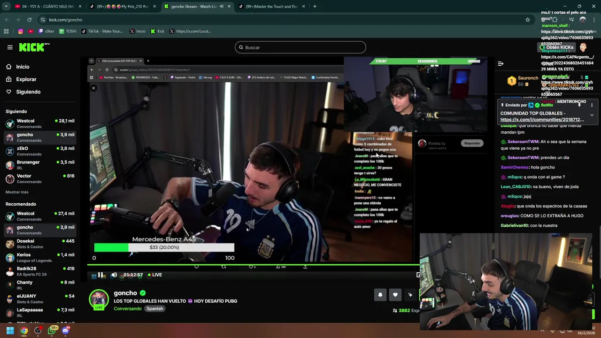Image resolution: width=601 pixels, height=338 pixels.
Task: Open elJUANY recommended channel
Action: click(40, 299)
